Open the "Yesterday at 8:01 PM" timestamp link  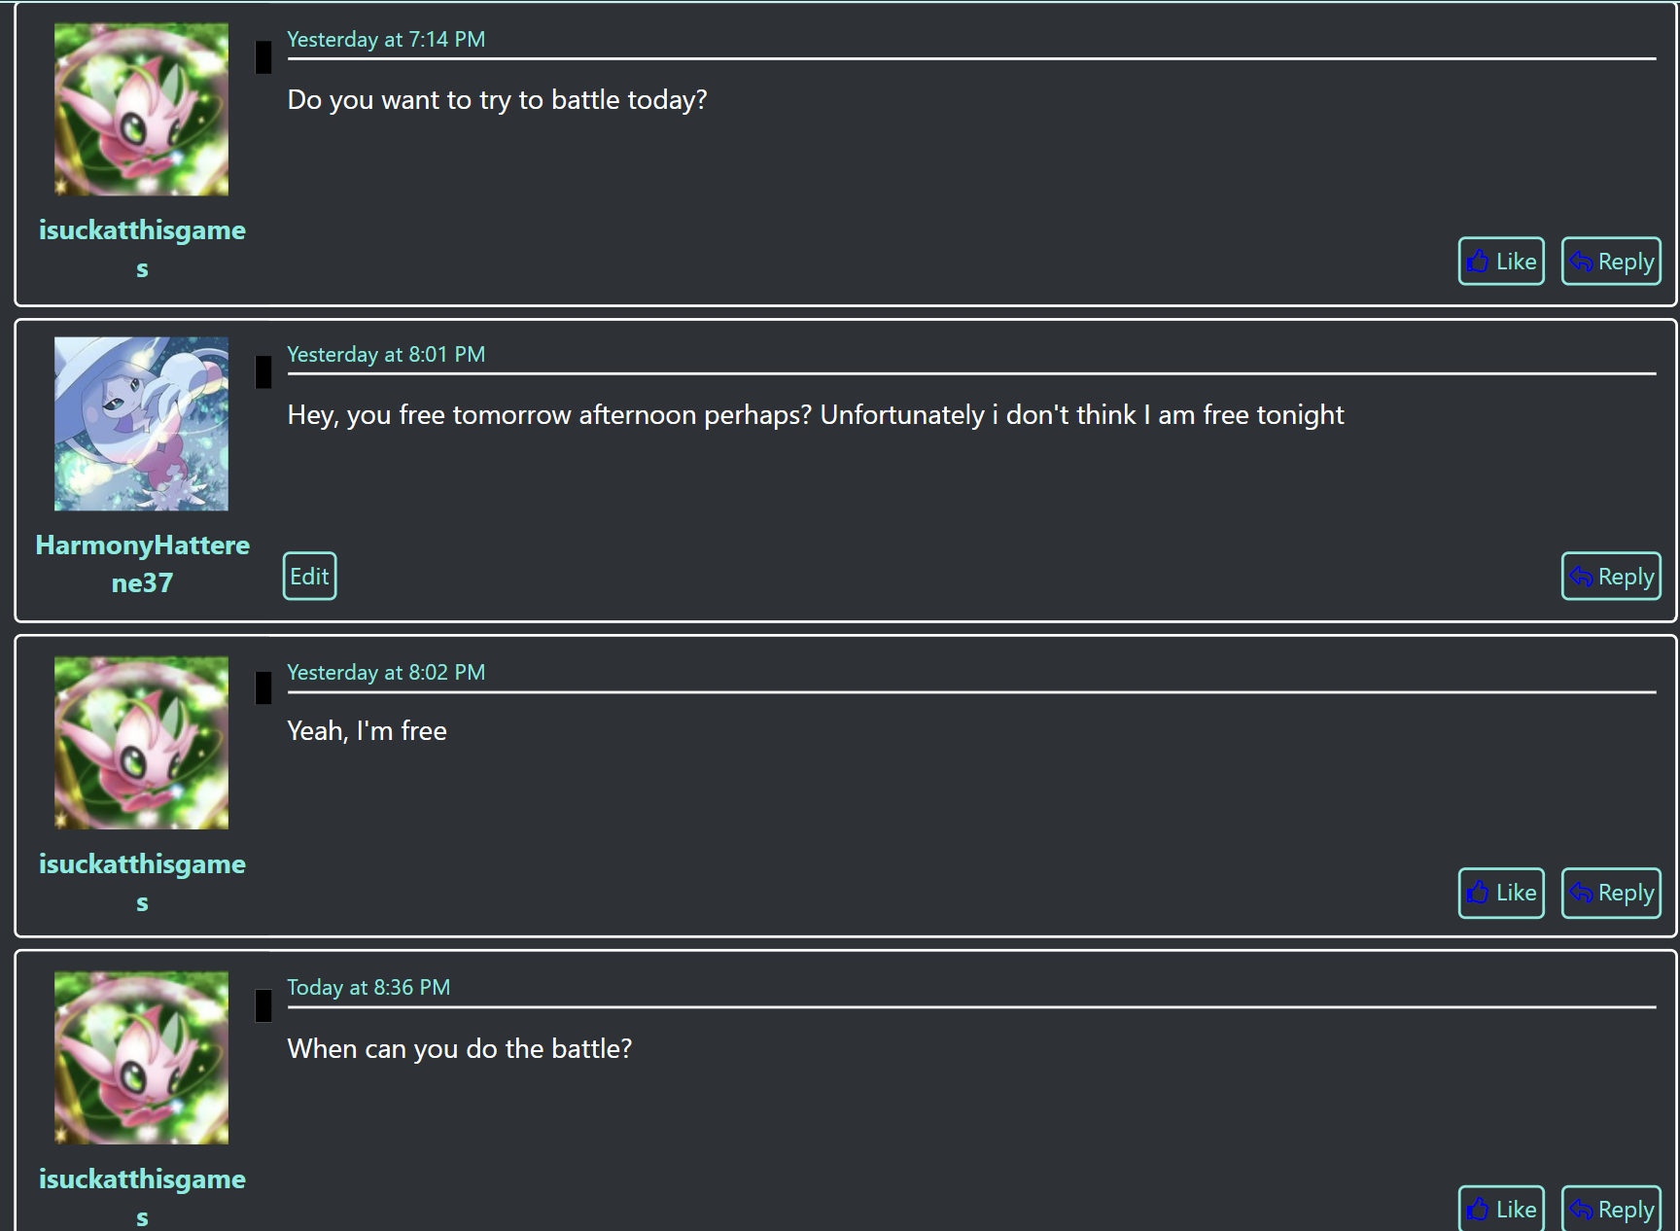tap(386, 355)
